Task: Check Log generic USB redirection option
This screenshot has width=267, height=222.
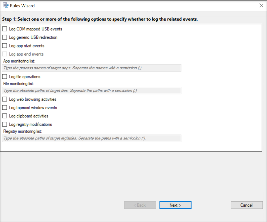Action: pos(5,37)
